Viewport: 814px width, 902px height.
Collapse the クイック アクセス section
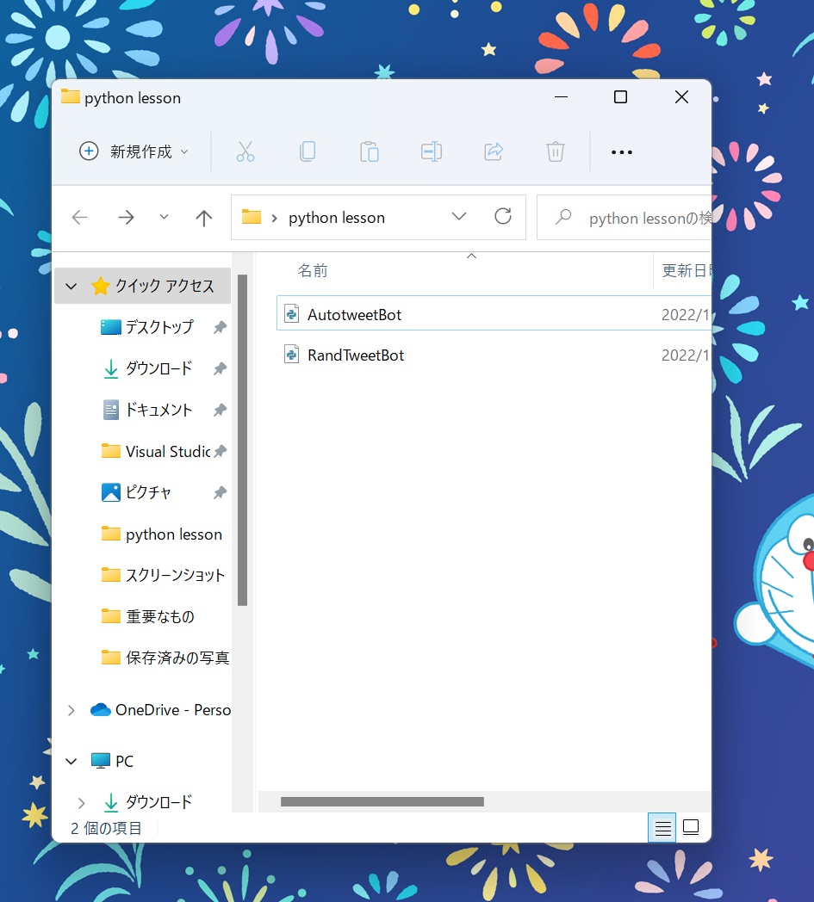click(71, 286)
